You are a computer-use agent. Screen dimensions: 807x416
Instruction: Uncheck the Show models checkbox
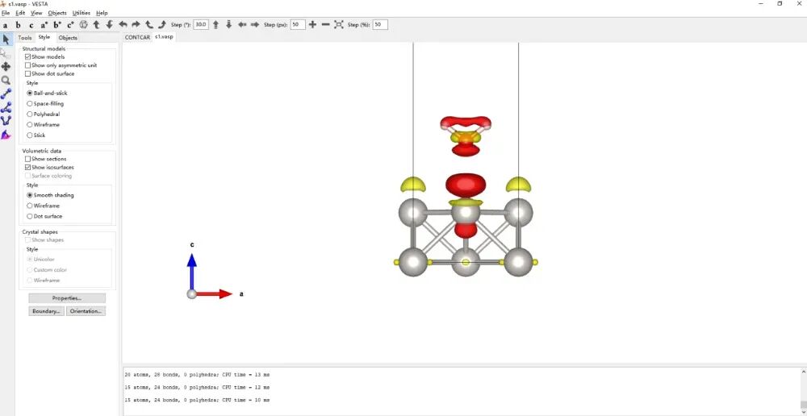28,57
